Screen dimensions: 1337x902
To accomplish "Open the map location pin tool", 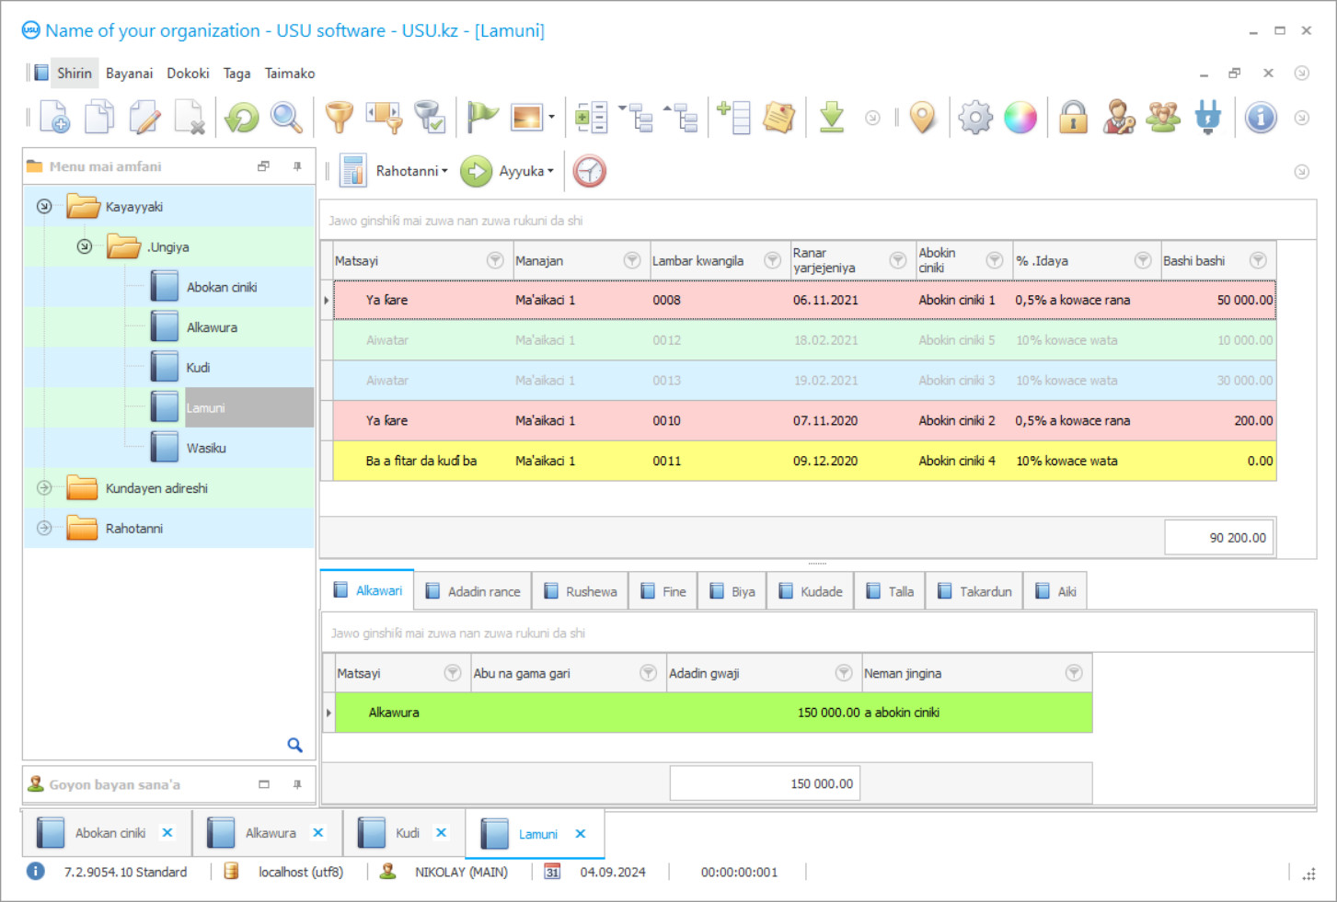I will [x=922, y=118].
